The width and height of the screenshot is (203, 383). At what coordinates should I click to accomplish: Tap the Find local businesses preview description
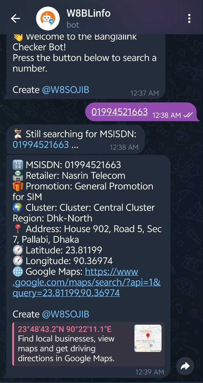click(x=66, y=349)
